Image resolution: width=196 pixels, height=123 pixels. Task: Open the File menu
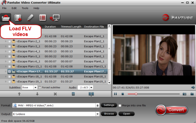point(4,8)
